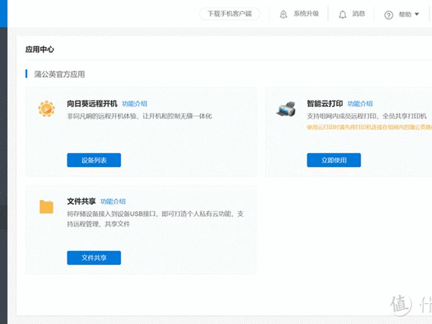Click the 下载手机客户端 button

[230, 14]
